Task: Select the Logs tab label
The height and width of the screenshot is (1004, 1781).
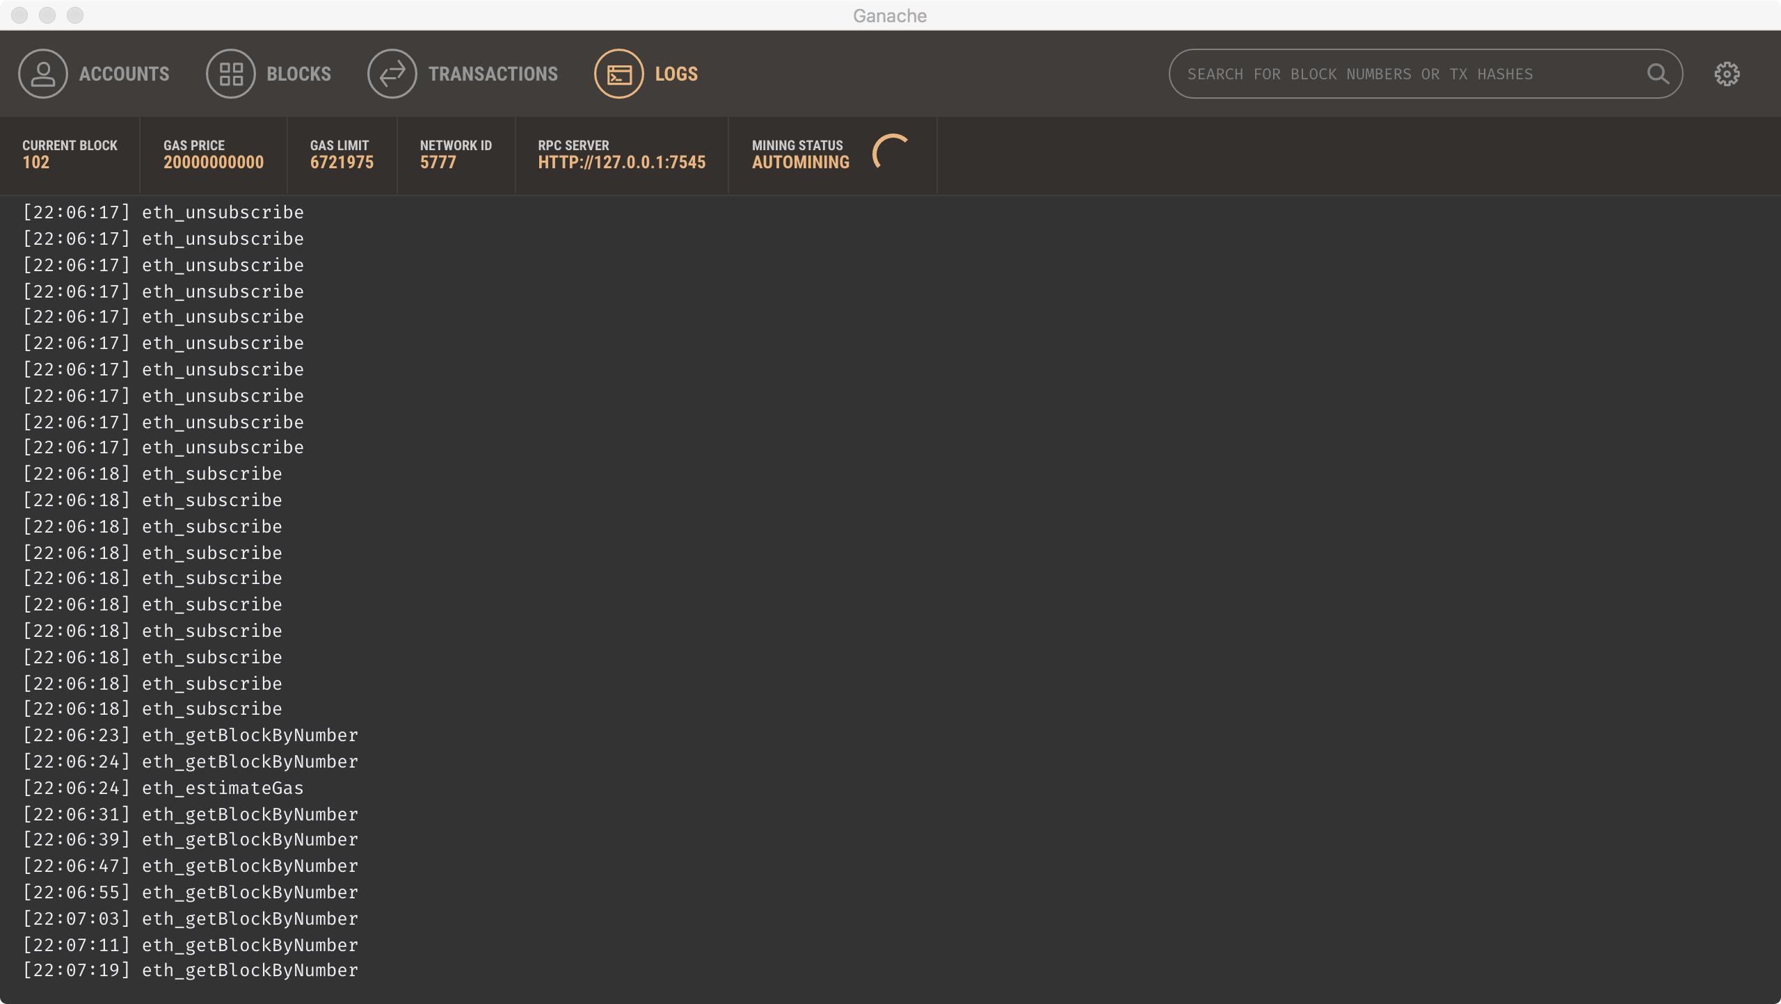Action: (x=676, y=74)
